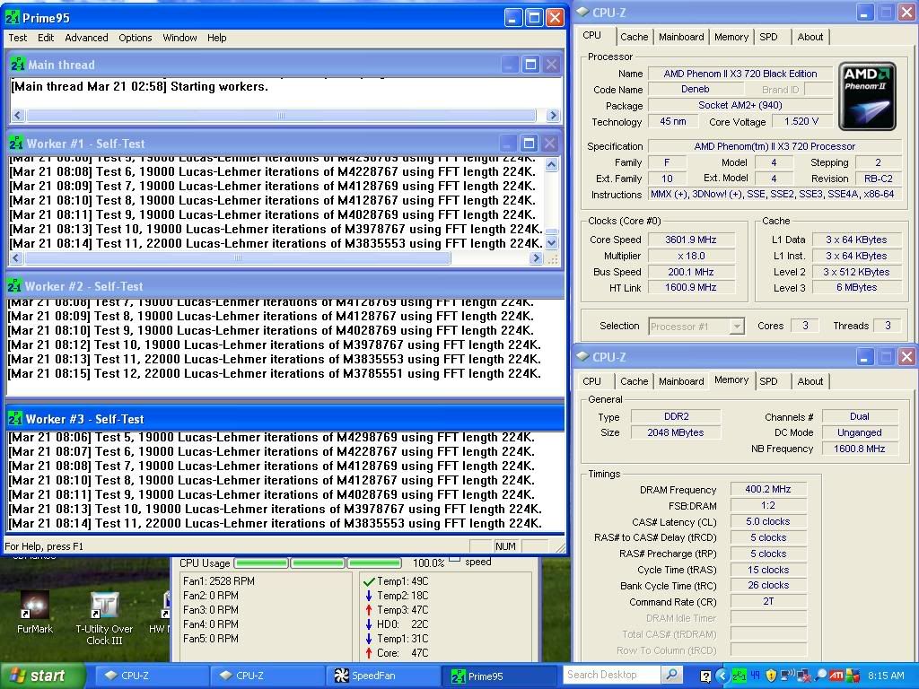Viewport: 919px width, 689px height.
Task: Click the Prime95 icon in the main title bar
Action: [x=13, y=18]
